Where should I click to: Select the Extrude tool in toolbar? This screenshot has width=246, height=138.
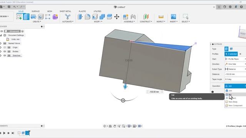click(x=26, y=16)
